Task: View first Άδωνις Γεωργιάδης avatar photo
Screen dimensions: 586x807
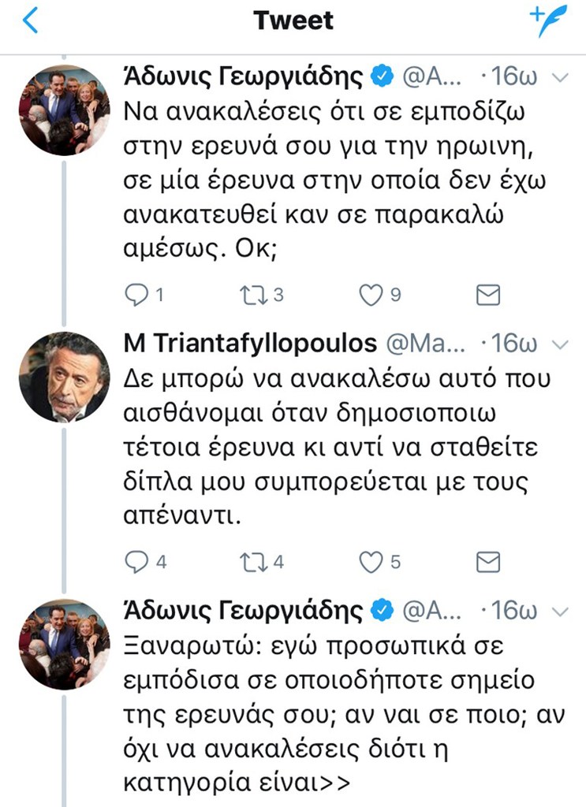Action: point(64,110)
